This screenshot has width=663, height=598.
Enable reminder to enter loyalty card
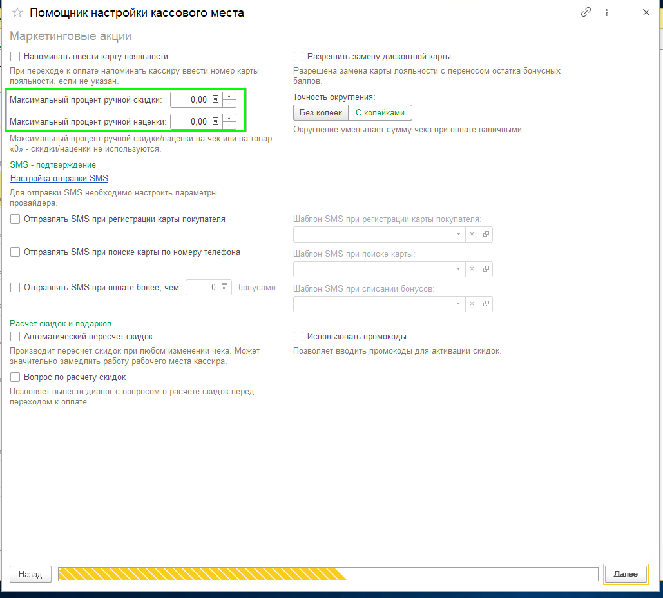click(x=15, y=57)
